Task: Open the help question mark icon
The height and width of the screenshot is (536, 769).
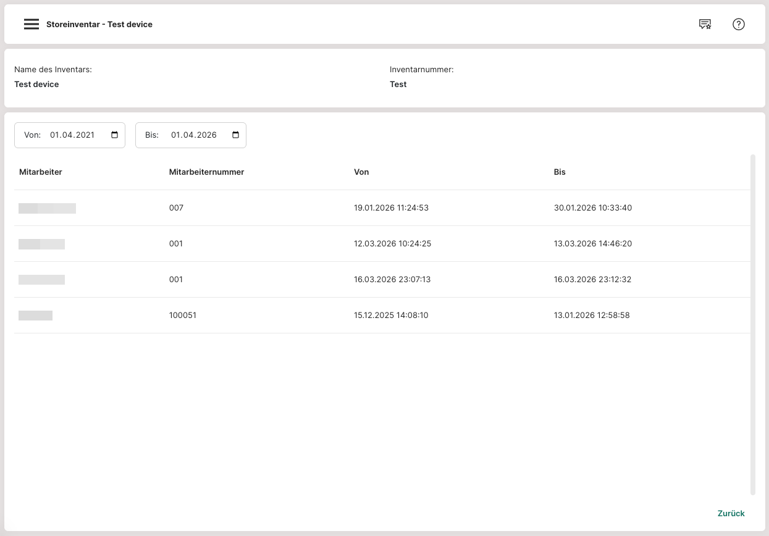Action: [x=739, y=25]
